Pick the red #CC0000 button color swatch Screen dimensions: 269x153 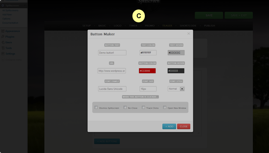tap(147, 71)
